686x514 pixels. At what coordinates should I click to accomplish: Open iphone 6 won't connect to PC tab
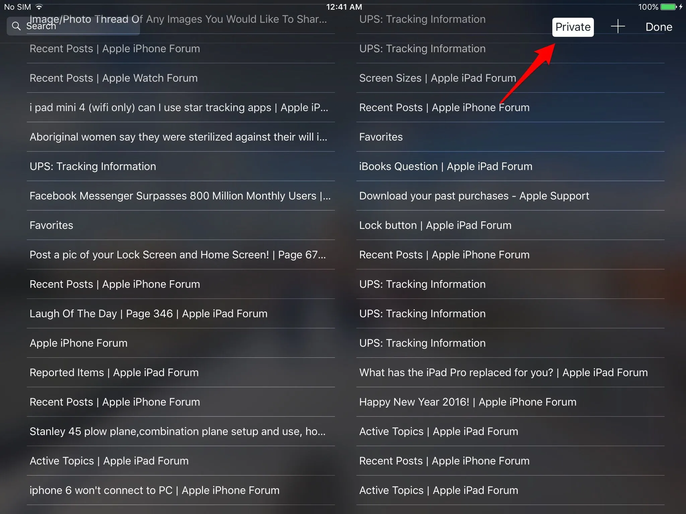[154, 490]
